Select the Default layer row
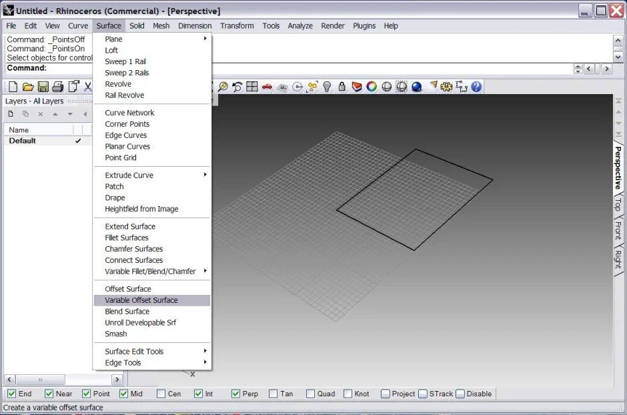Image resolution: width=627 pixels, height=415 pixels. click(x=48, y=141)
